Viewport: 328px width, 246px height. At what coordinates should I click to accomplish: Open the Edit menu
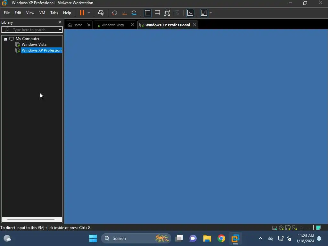[x=18, y=13]
